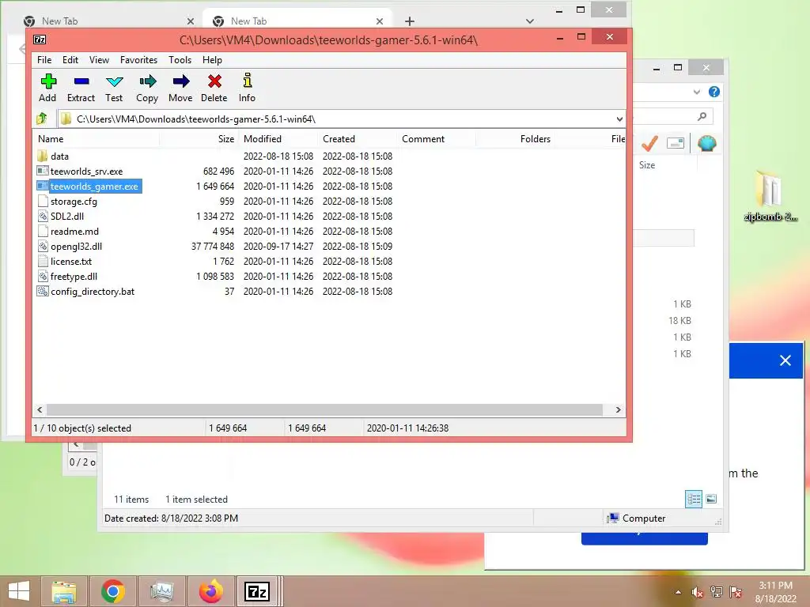Open the File menu
Viewport: 810px width, 607px height.
click(x=44, y=60)
